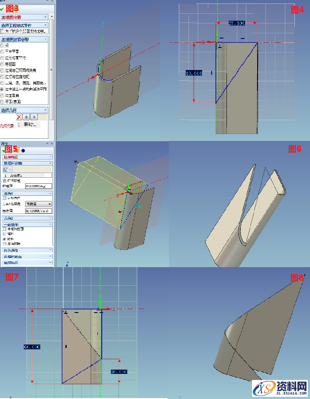Select the 增料 radio button
Screen dimensions: 310x399
click(4, 233)
